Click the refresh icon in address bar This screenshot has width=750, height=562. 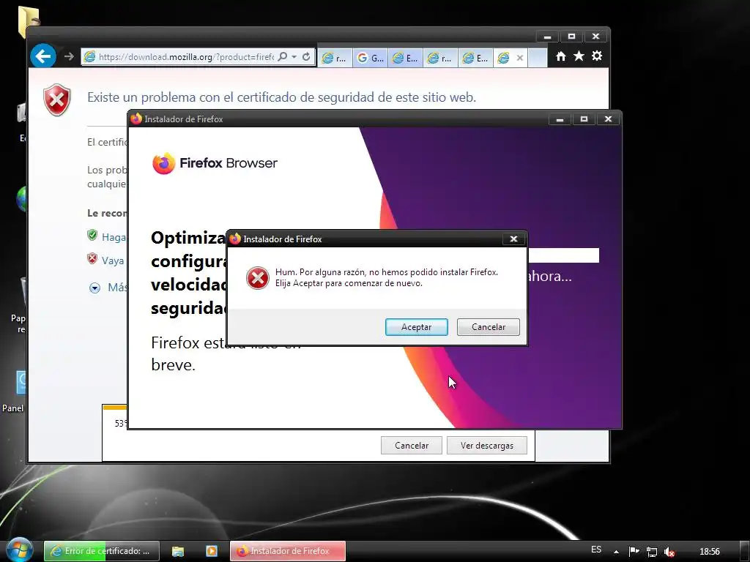pyautogui.click(x=306, y=57)
